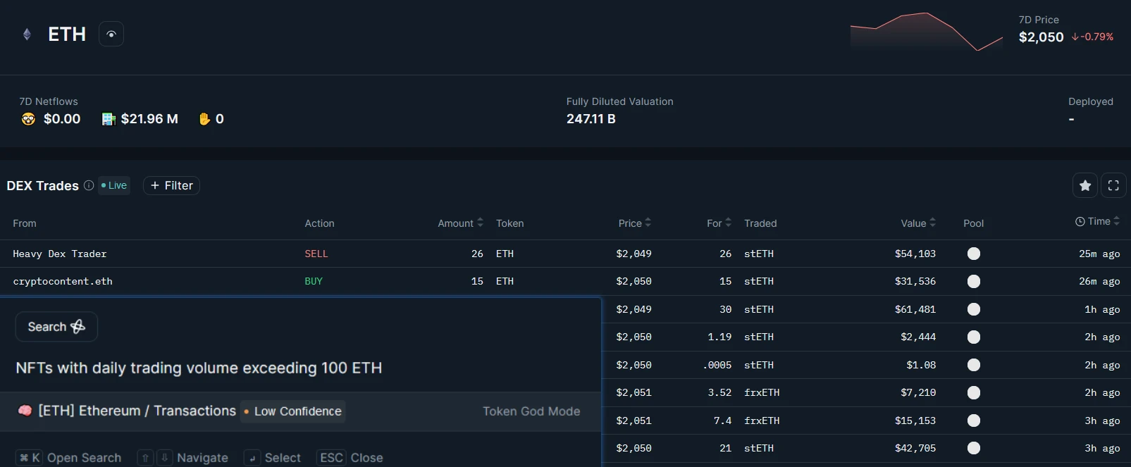Image resolution: width=1131 pixels, height=467 pixels.
Task: Click the pool icon for cryptocontent.eth trade
Action: pos(974,281)
